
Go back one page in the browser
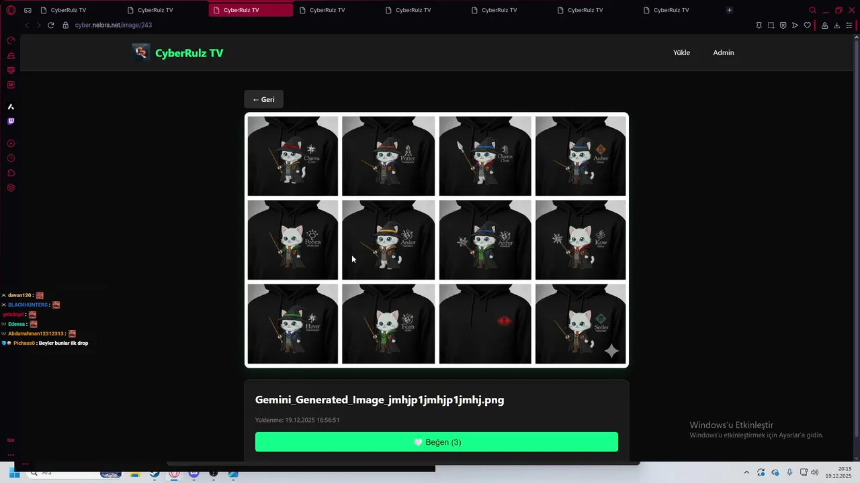[x=27, y=25]
